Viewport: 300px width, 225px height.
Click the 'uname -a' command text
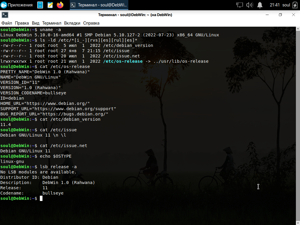(x=50, y=30)
